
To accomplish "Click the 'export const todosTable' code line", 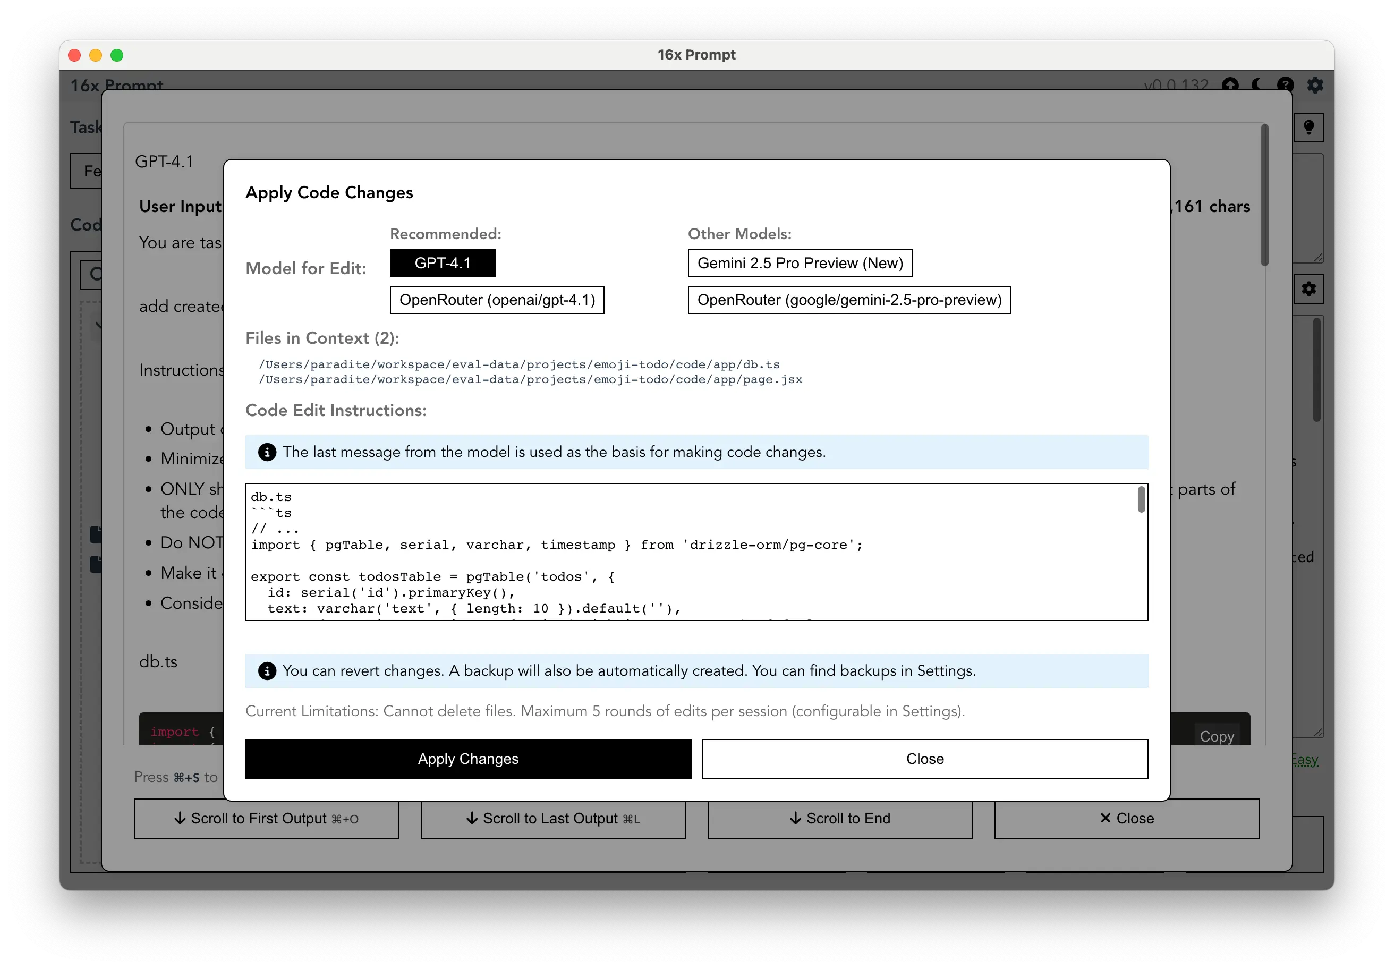I will 432,576.
